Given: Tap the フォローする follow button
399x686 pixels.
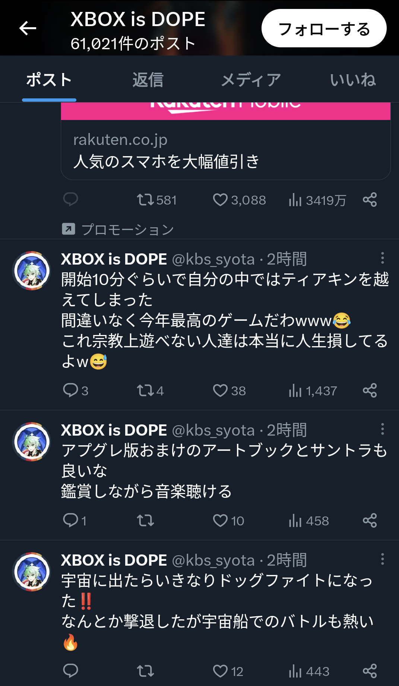Looking at the screenshot, I should pyautogui.click(x=324, y=28).
